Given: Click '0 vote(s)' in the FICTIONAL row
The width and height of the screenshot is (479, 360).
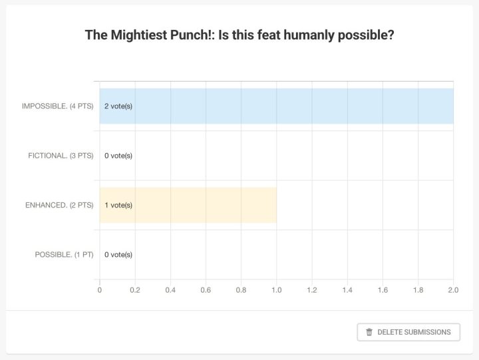Looking at the screenshot, I should coord(118,156).
